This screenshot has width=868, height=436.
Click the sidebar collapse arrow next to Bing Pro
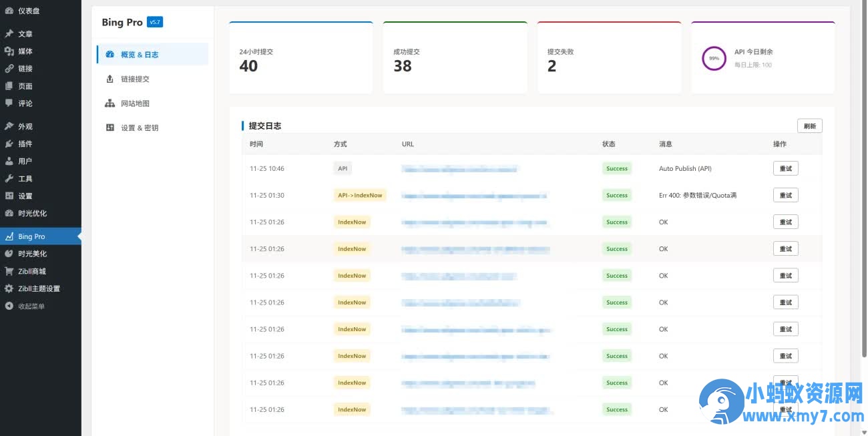[78, 236]
